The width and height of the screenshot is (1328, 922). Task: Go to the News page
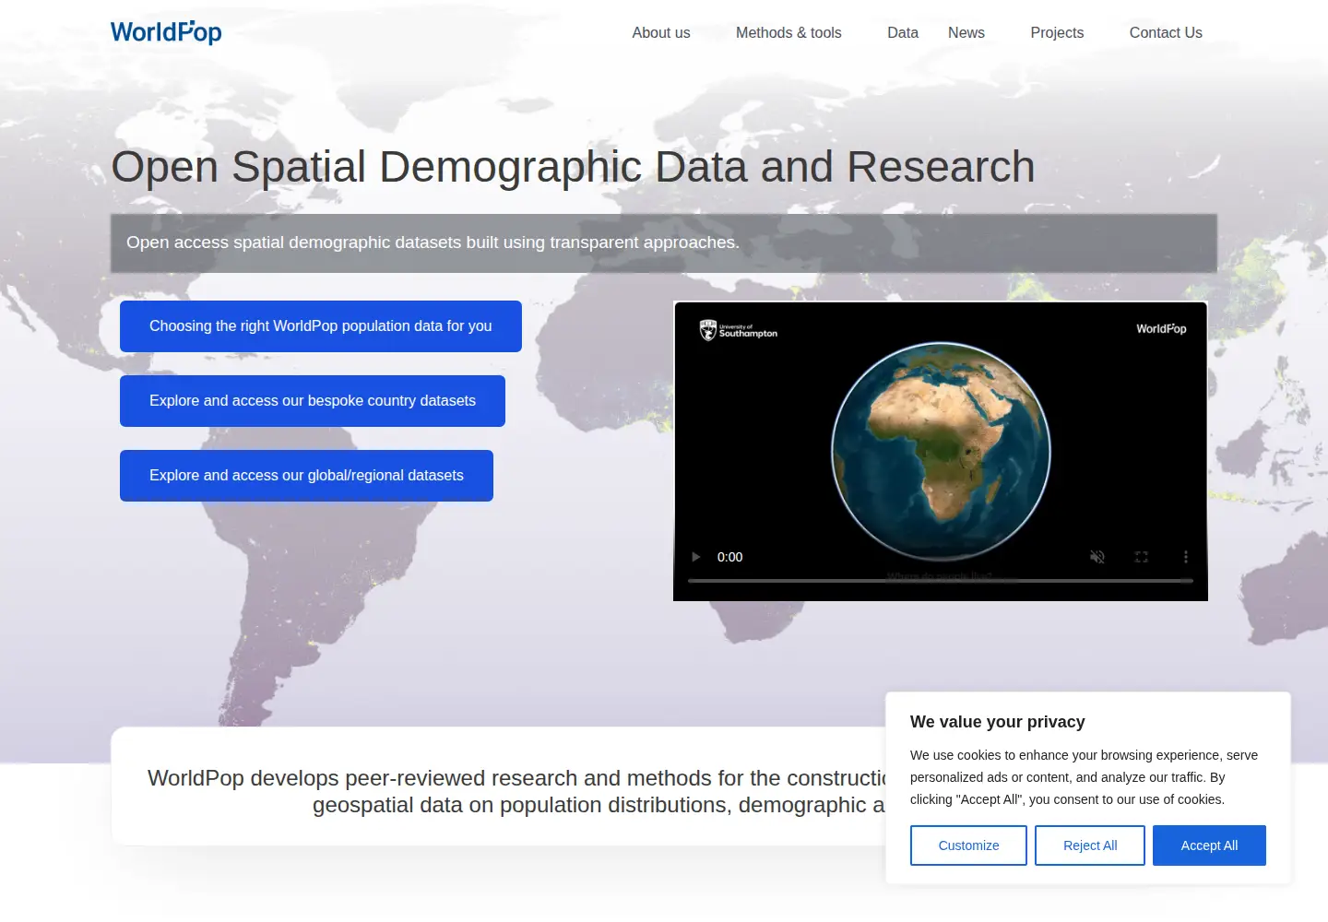click(966, 32)
